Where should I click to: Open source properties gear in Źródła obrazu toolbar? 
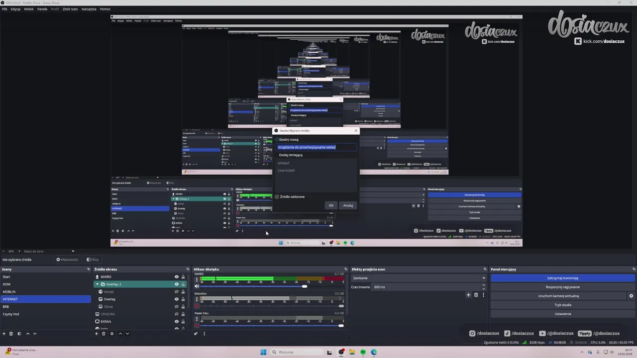pyautogui.click(x=112, y=334)
